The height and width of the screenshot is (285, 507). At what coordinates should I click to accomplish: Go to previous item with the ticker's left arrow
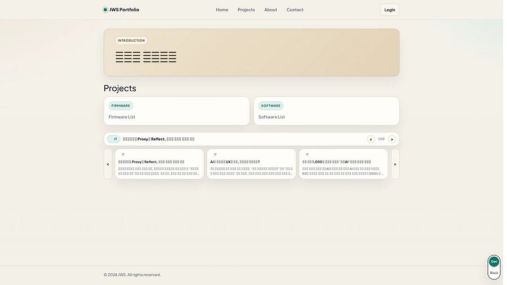[x=371, y=139]
